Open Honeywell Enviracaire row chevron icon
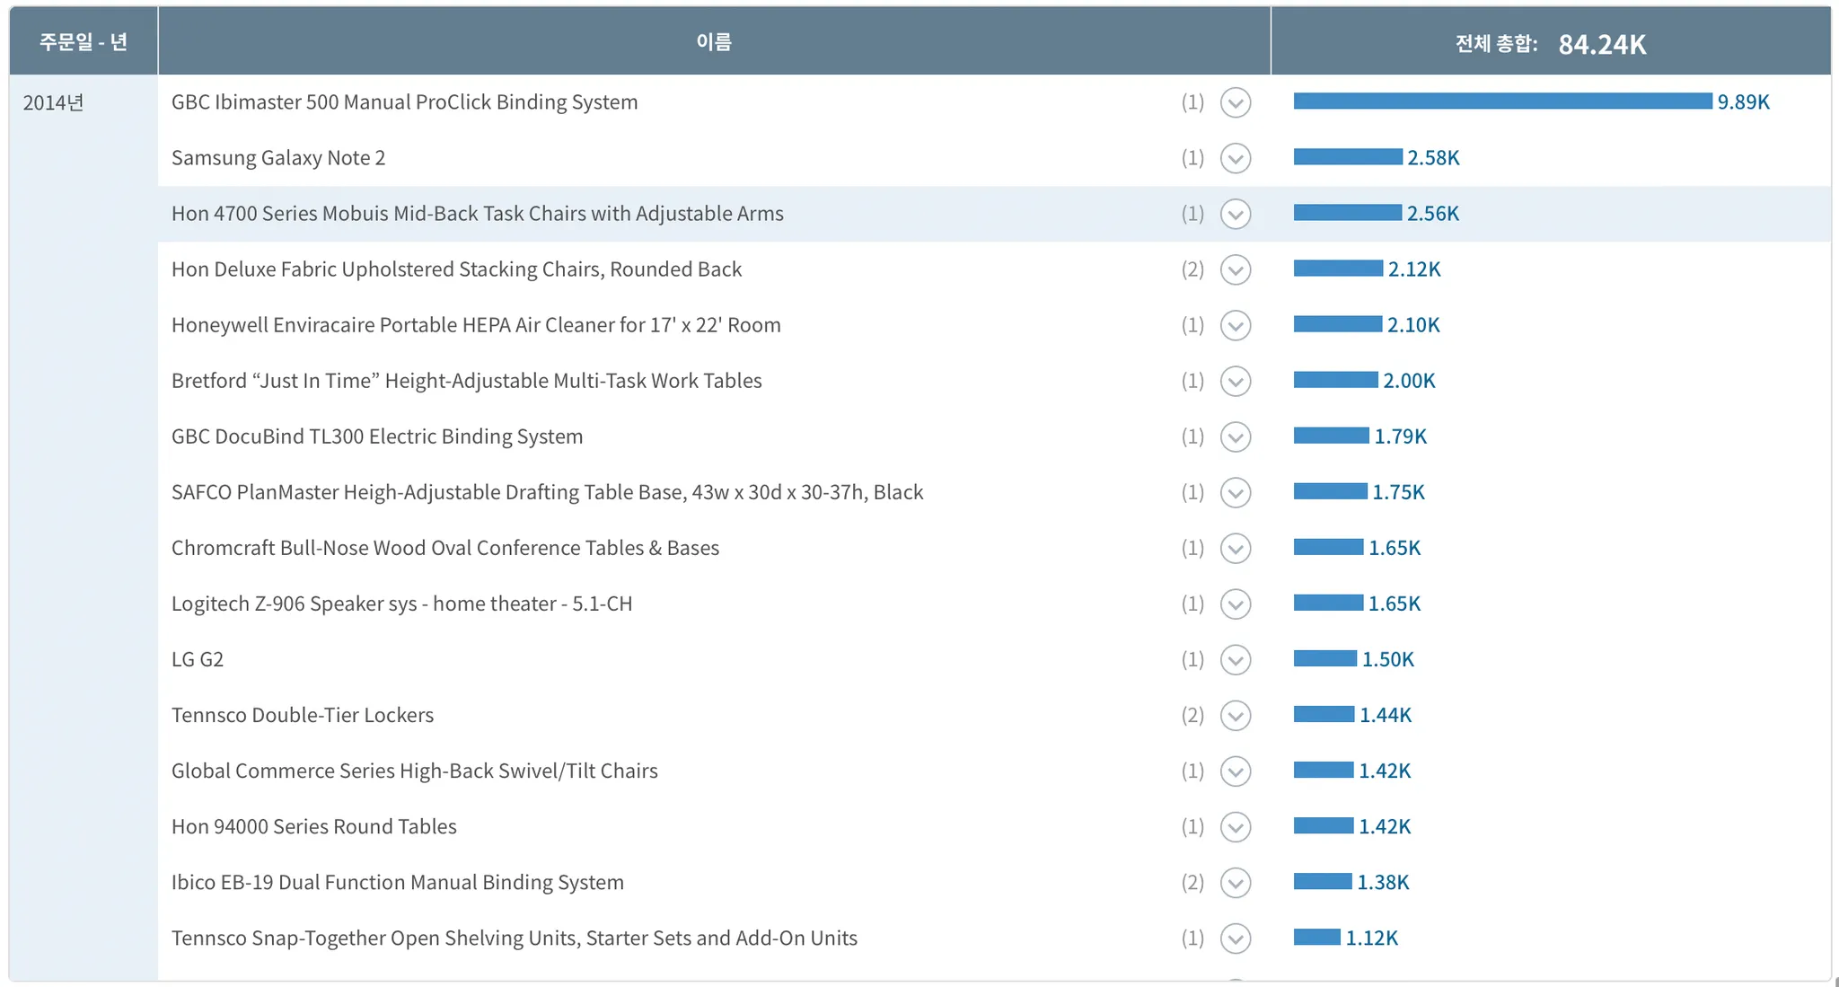The width and height of the screenshot is (1839, 987). tap(1236, 325)
